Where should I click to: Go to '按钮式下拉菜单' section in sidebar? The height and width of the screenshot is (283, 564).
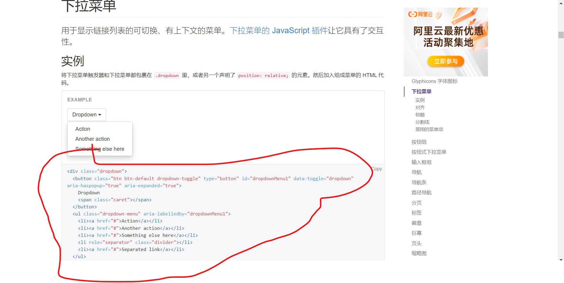429,152
